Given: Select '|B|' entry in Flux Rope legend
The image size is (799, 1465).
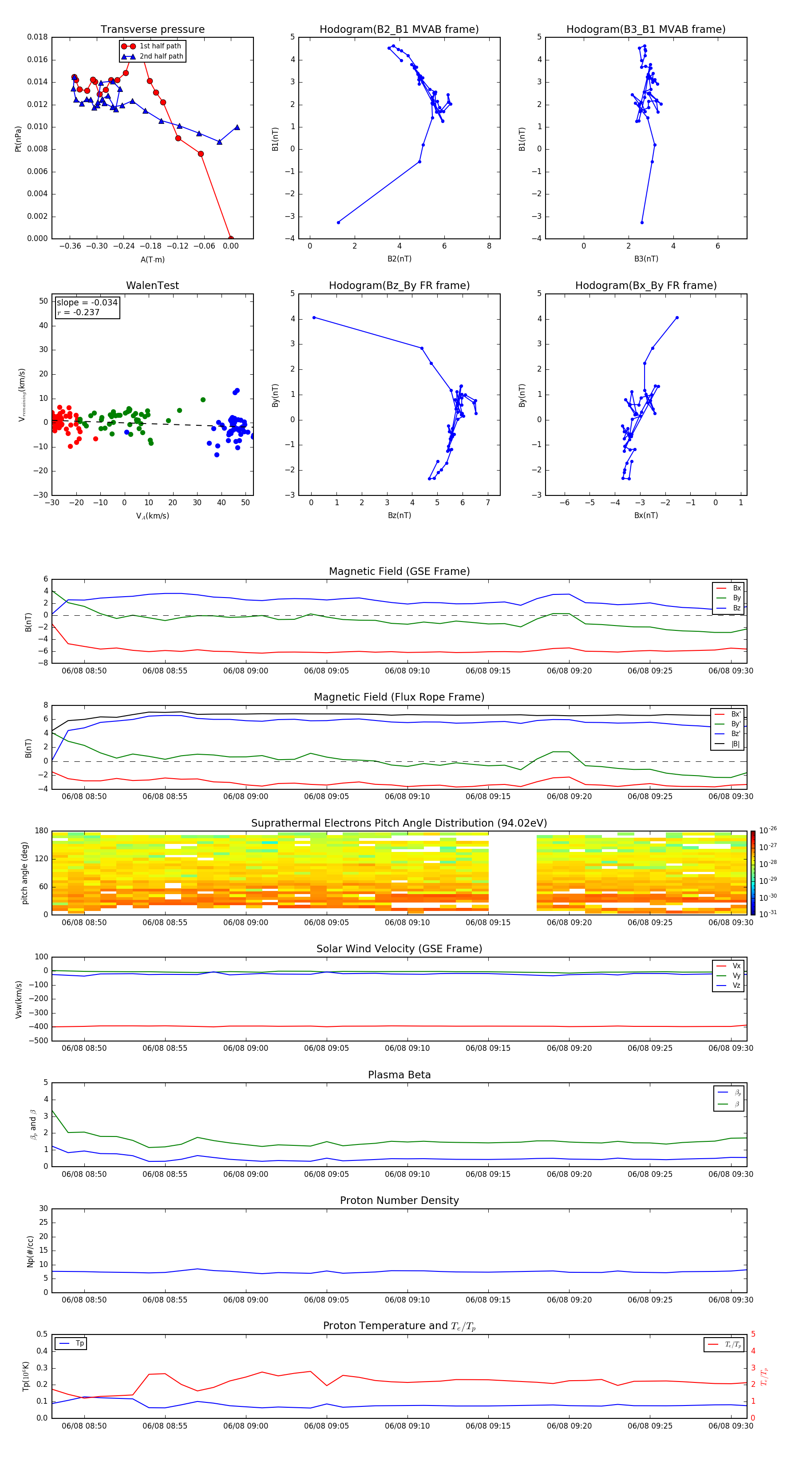Looking at the screenshot, I should coord(728,744).
